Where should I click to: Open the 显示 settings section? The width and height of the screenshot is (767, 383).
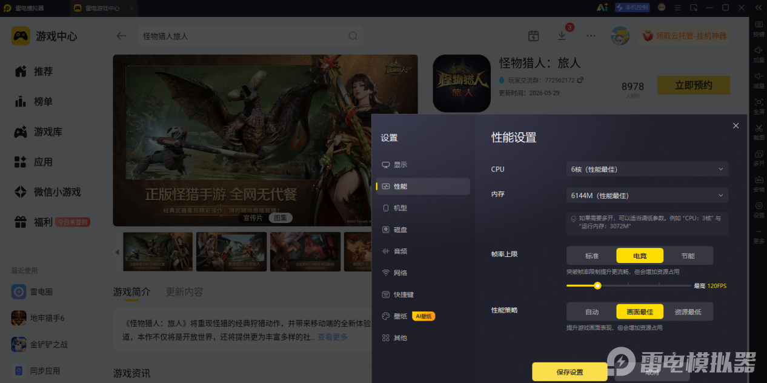pos(423,165)
